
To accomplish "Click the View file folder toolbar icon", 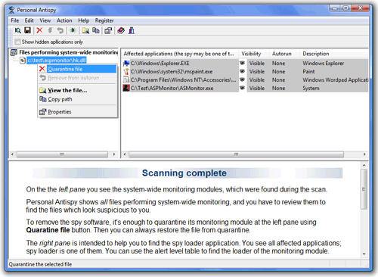I will [85, 31].
